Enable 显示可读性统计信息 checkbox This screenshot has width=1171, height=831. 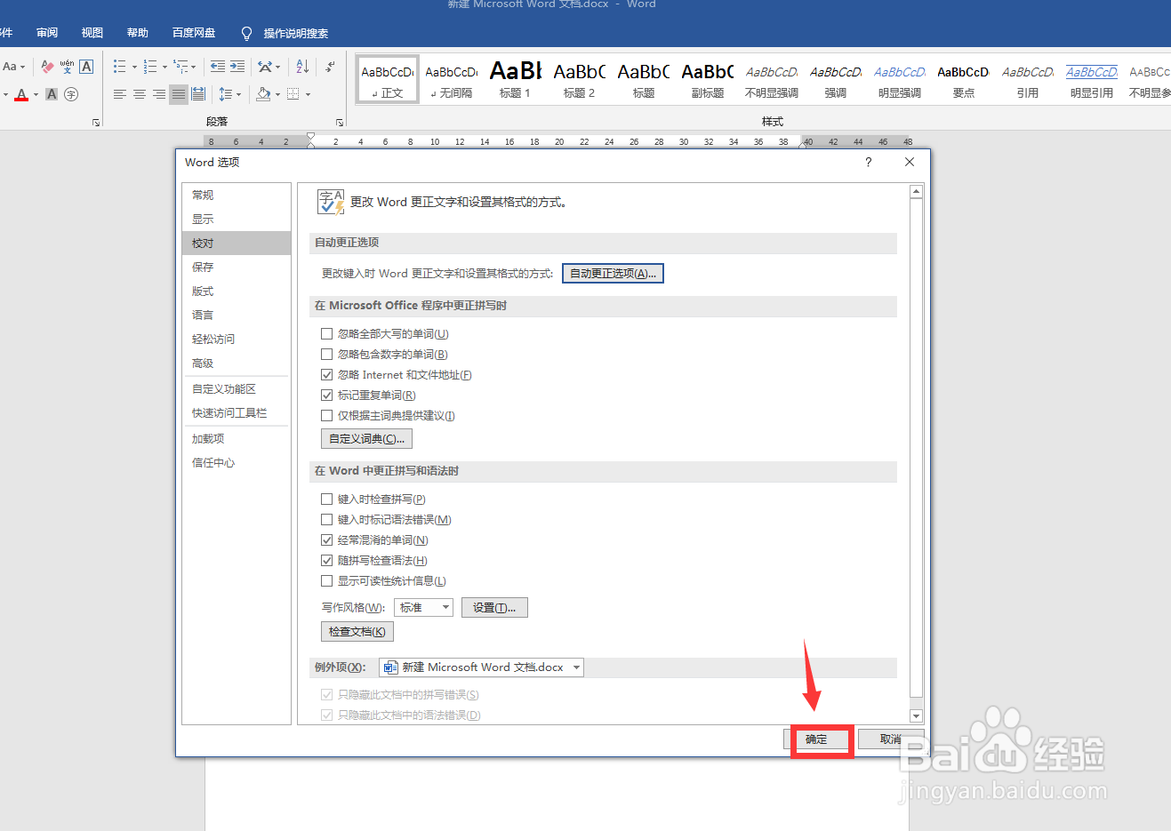pos(326,581)
